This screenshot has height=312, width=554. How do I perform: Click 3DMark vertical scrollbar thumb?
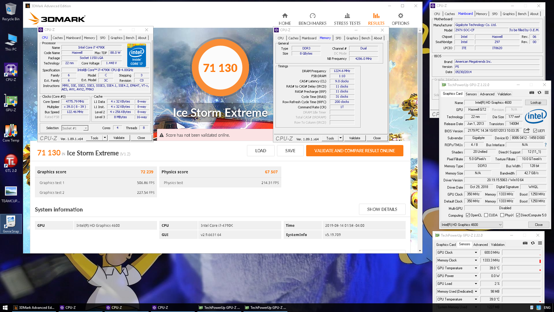[420, 105]
